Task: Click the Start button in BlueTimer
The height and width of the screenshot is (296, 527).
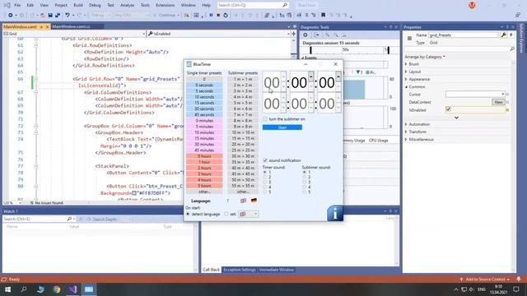Action: (x=282, y=127)
